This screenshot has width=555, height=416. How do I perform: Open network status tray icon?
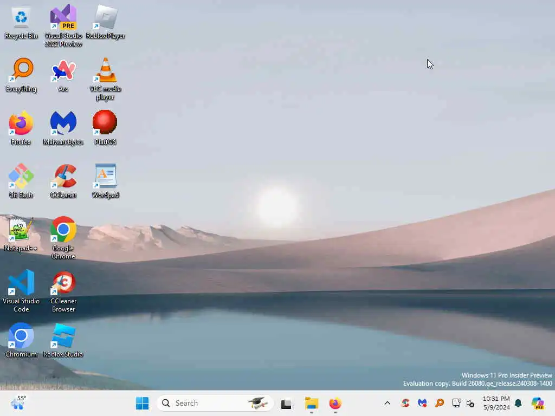tap(456, 403)
